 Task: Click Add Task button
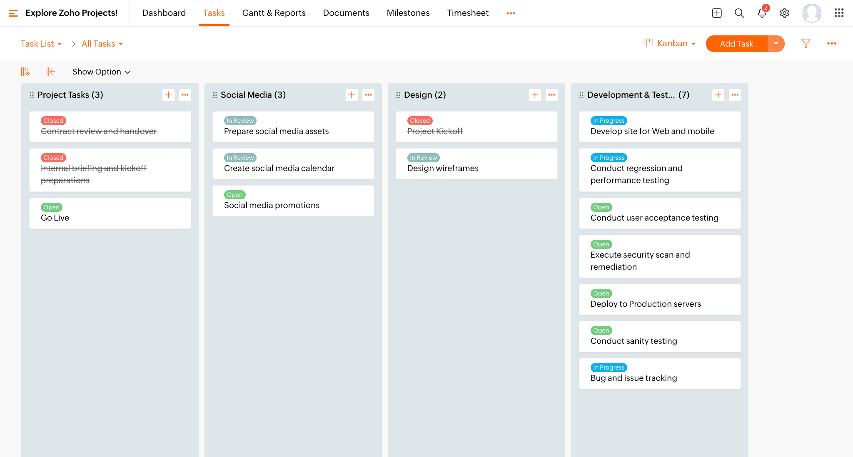pos(736,43)
